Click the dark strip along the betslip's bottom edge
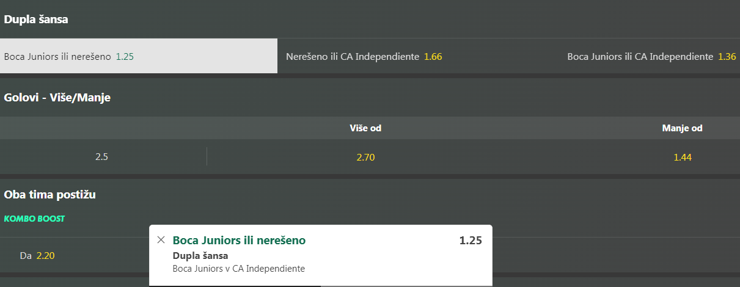 click(x=235, y=285)
